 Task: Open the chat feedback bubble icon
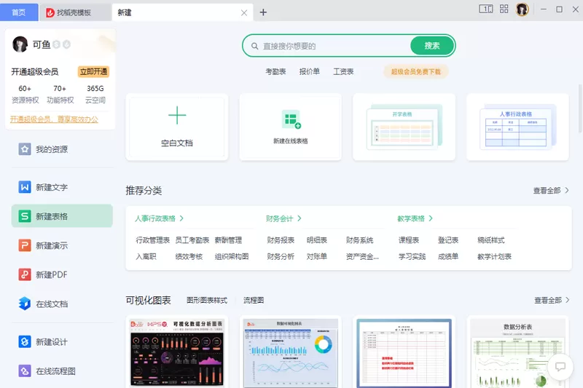(560, 367)
